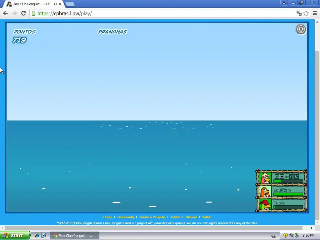Click the scroll left arrow
320x240 pixels.
pyautogui.click(x=2, y=228)
